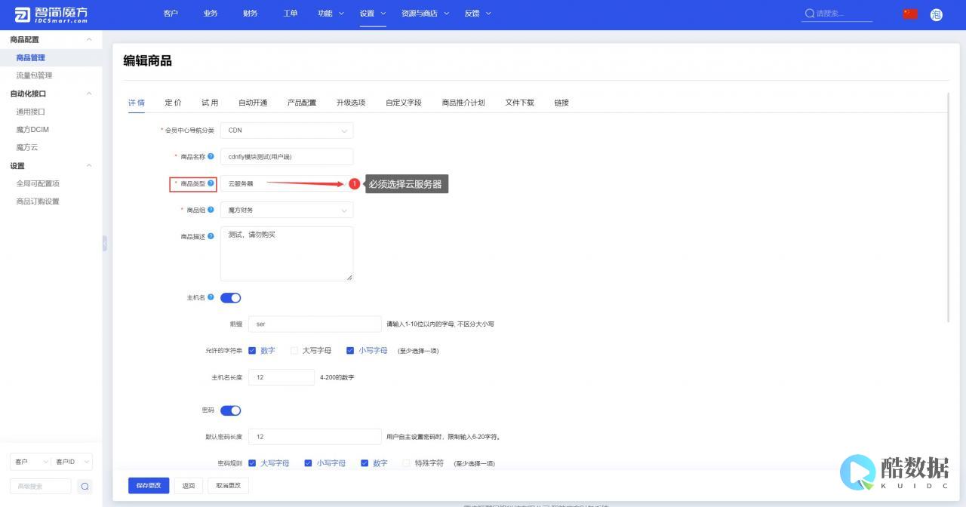966x507 pixels.
Task: Click the 商品描述 text area
Action: [x=287, y=254]
